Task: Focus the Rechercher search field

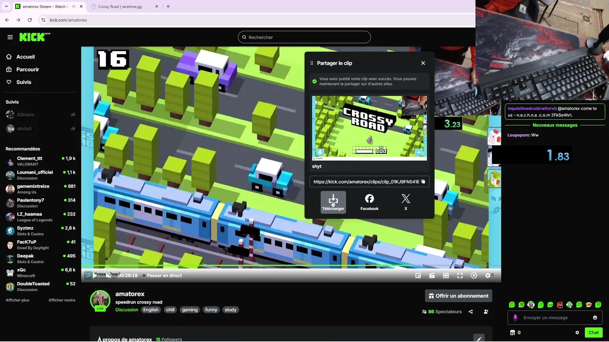Action: [x=304, y=37]
